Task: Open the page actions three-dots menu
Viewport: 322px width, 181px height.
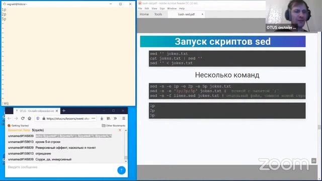Action: pos(94,119)
